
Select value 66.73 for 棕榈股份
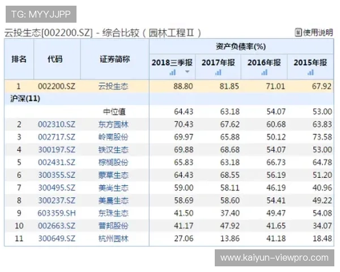[276, 162]
